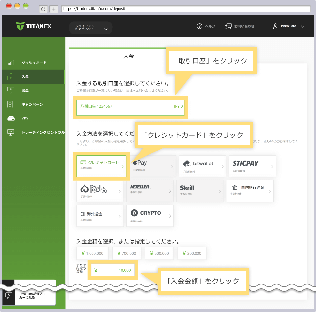Click the Trading Central monitor icon

pyautogui.click(x=11, y=132)
